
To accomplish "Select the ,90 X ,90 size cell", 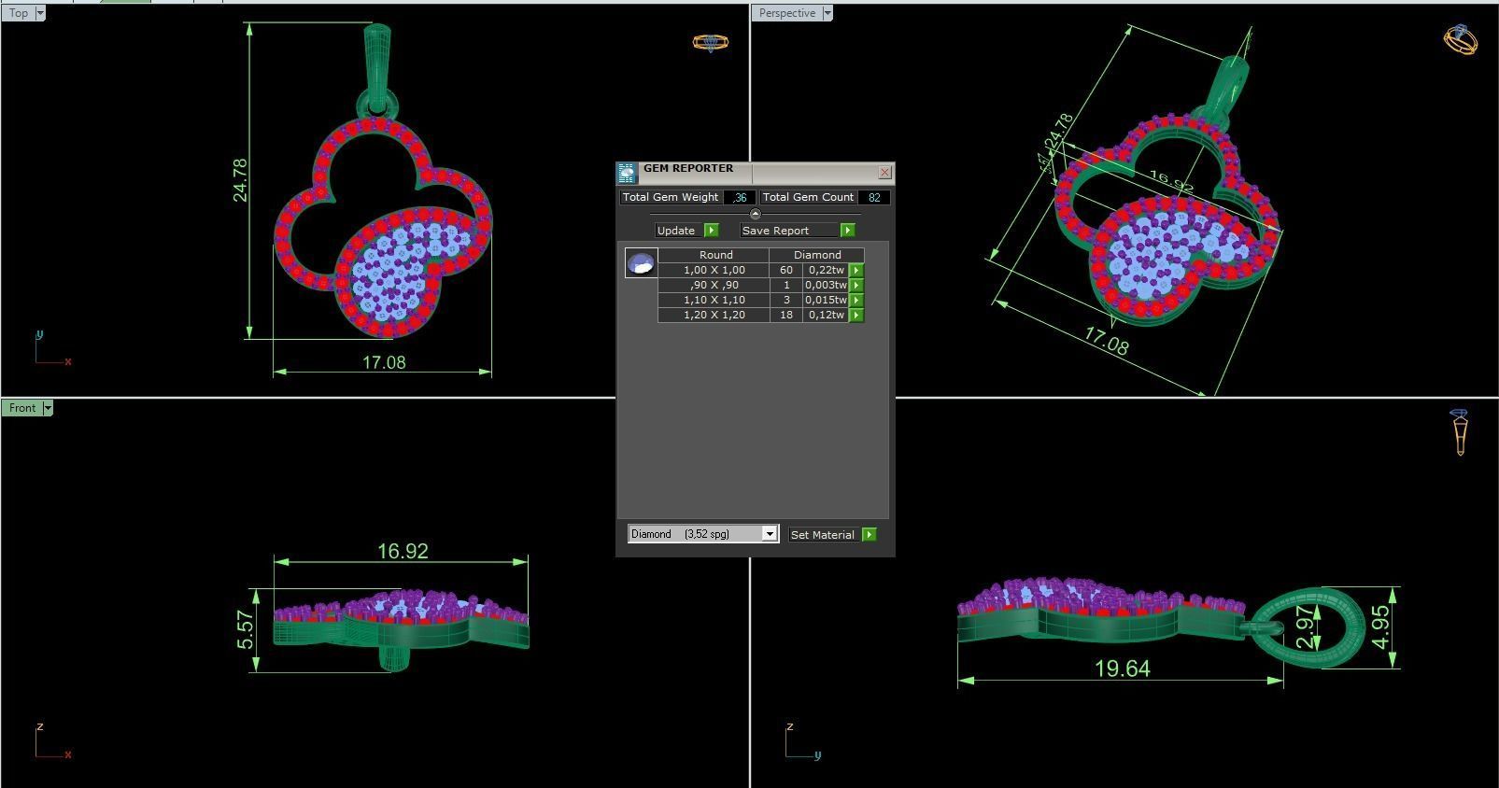I will click(x=714, y=285).
